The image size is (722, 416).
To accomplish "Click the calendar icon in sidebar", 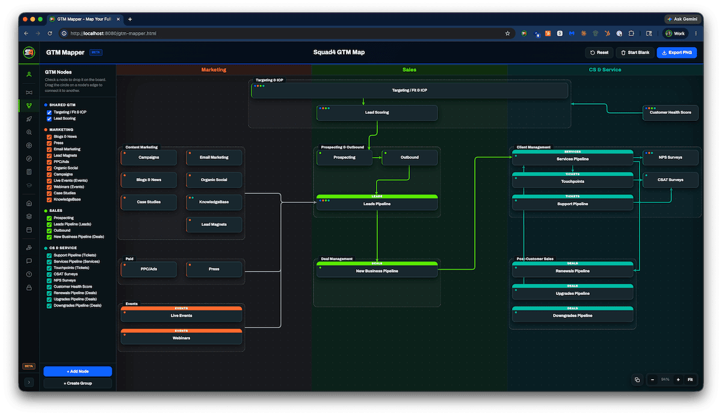I will click(x=29, y=229).
